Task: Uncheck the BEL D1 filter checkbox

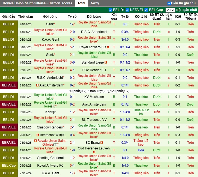Action: [110, 10]
